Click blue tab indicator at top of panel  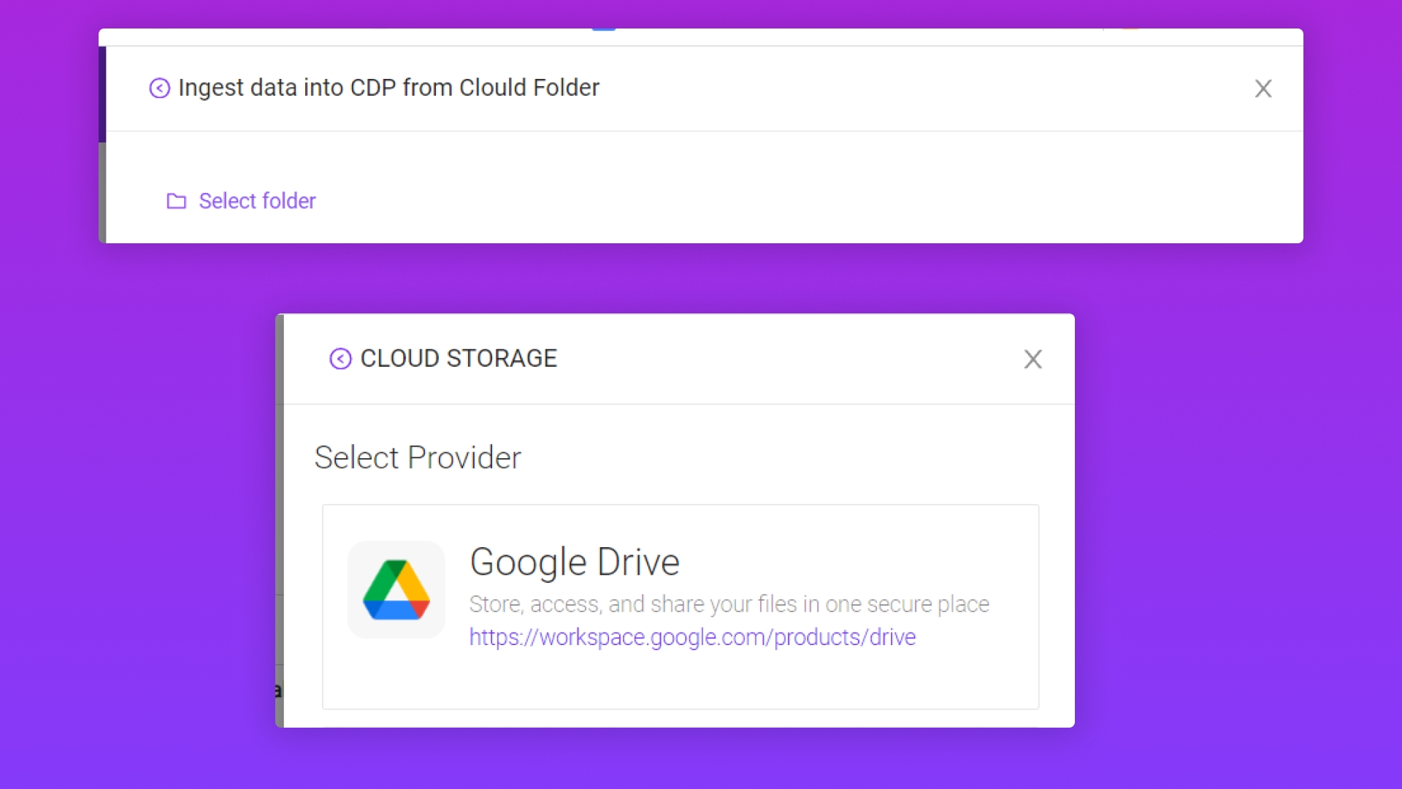[604, 29]
